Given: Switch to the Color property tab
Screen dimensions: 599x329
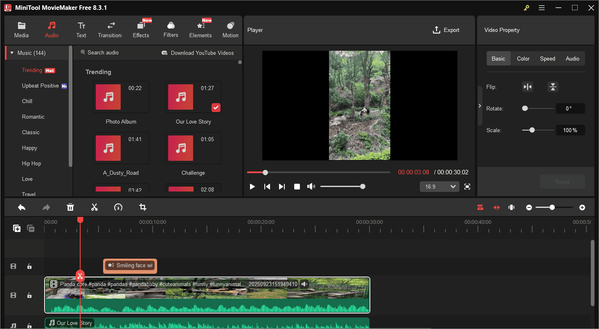Looking at the screenshot, I should coord(523,59).
